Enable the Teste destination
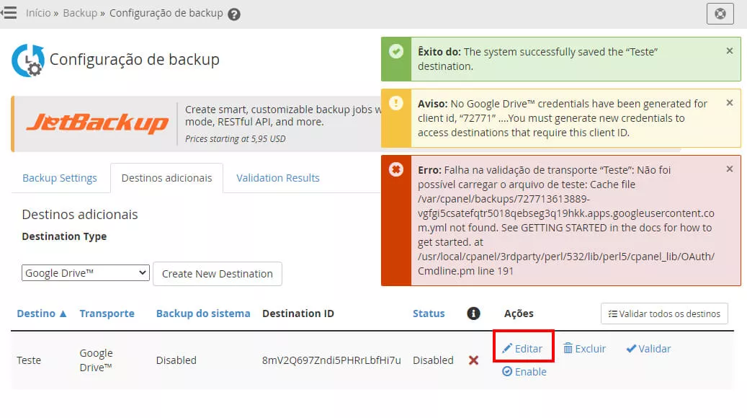The height and width of the screenshot is (418, 747). pyautogui.click(x=524, y=372)
